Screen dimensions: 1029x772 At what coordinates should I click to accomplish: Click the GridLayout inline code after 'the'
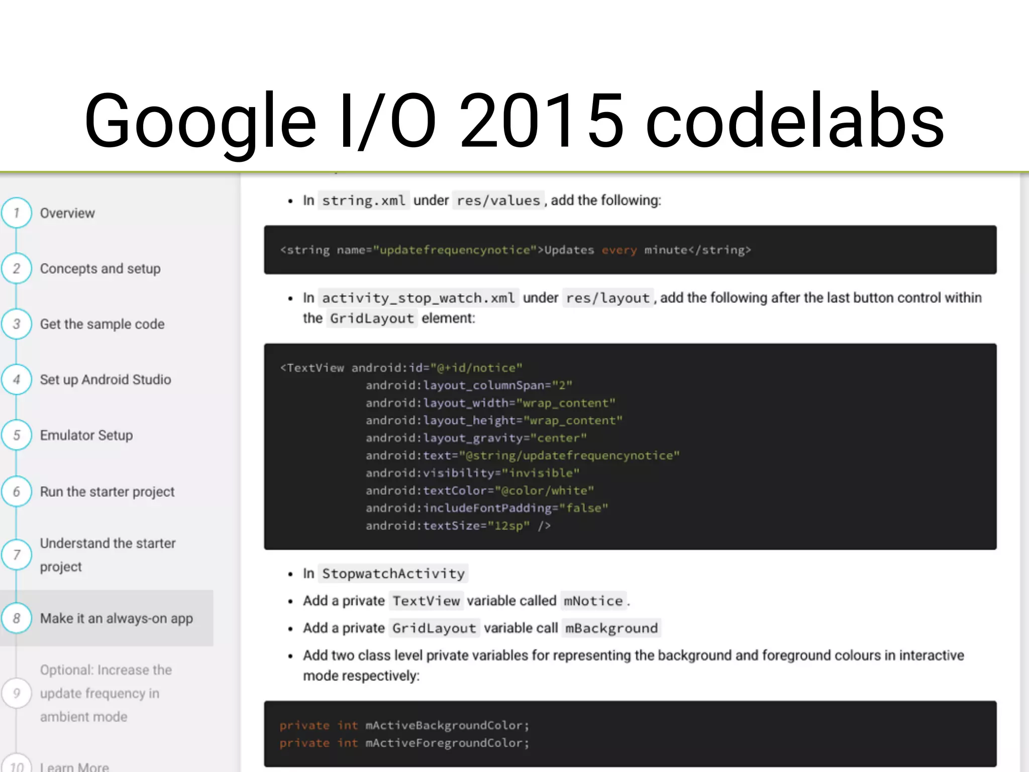click(x=372, y=318)
